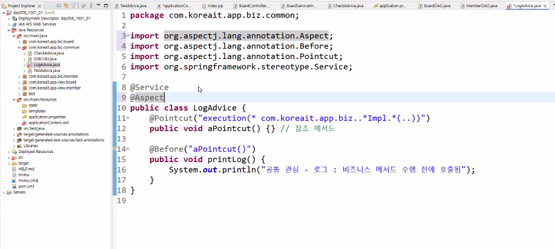The image size is (555, 249).
Task: Open Project Explorer View Menu dots
Action: [91, 6]
